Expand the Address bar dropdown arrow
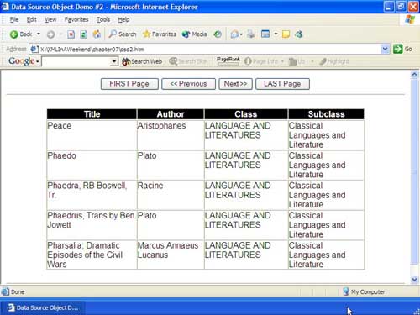The width and height of the screenshot is (420, 315). tap(386, 49)
